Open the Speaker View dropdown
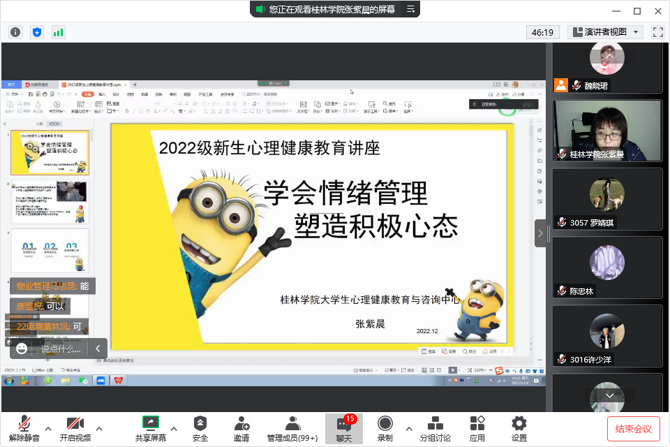 click(x=605, y=32)
